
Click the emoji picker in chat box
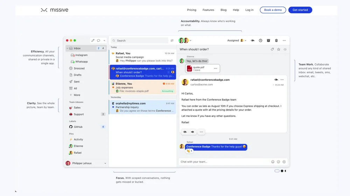point(273,162)
